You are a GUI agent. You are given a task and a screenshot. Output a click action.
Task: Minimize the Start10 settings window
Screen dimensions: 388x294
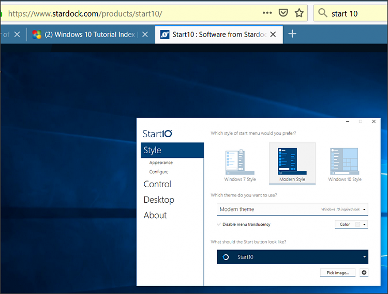pyautogui.click(x=348, y=122)
